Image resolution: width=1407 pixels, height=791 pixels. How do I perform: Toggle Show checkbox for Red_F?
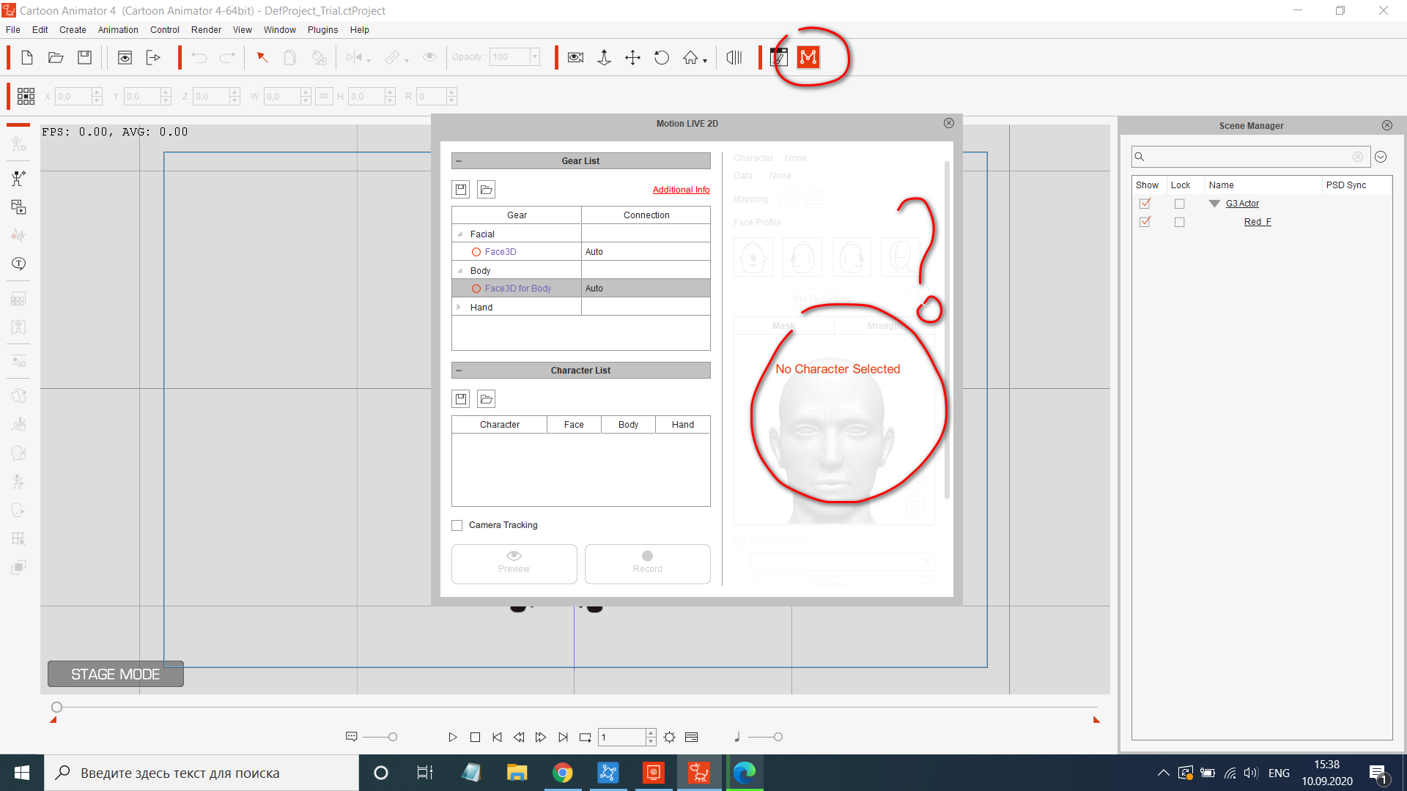point(1145,222)
